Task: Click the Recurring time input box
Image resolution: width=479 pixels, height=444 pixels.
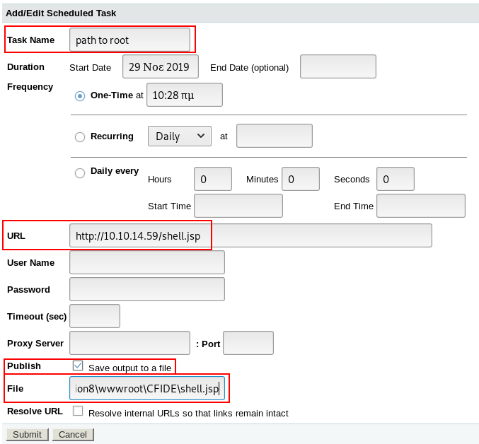Action: tap(274, 136)
